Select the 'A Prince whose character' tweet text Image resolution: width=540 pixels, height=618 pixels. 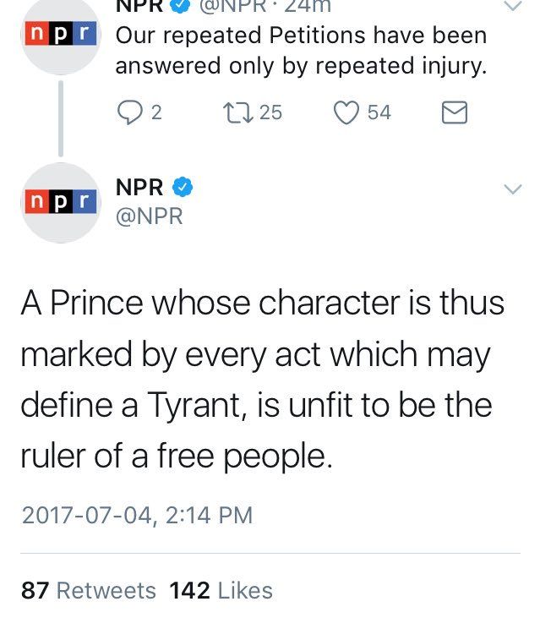point(262,380)
